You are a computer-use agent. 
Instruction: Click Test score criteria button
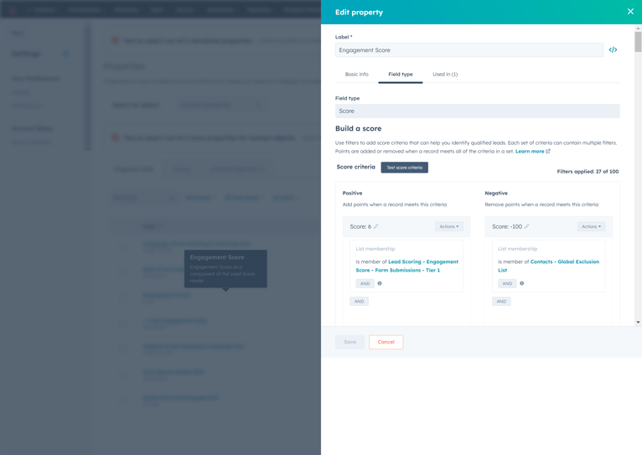405,168
